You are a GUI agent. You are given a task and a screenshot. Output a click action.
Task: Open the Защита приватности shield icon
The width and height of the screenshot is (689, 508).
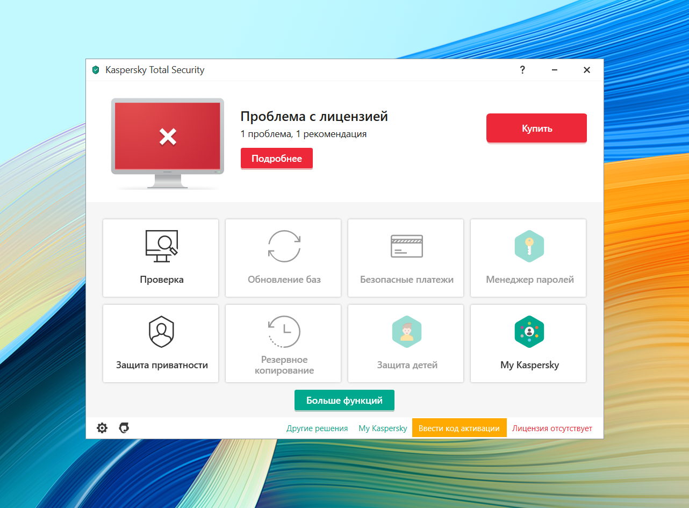point(161,332)
